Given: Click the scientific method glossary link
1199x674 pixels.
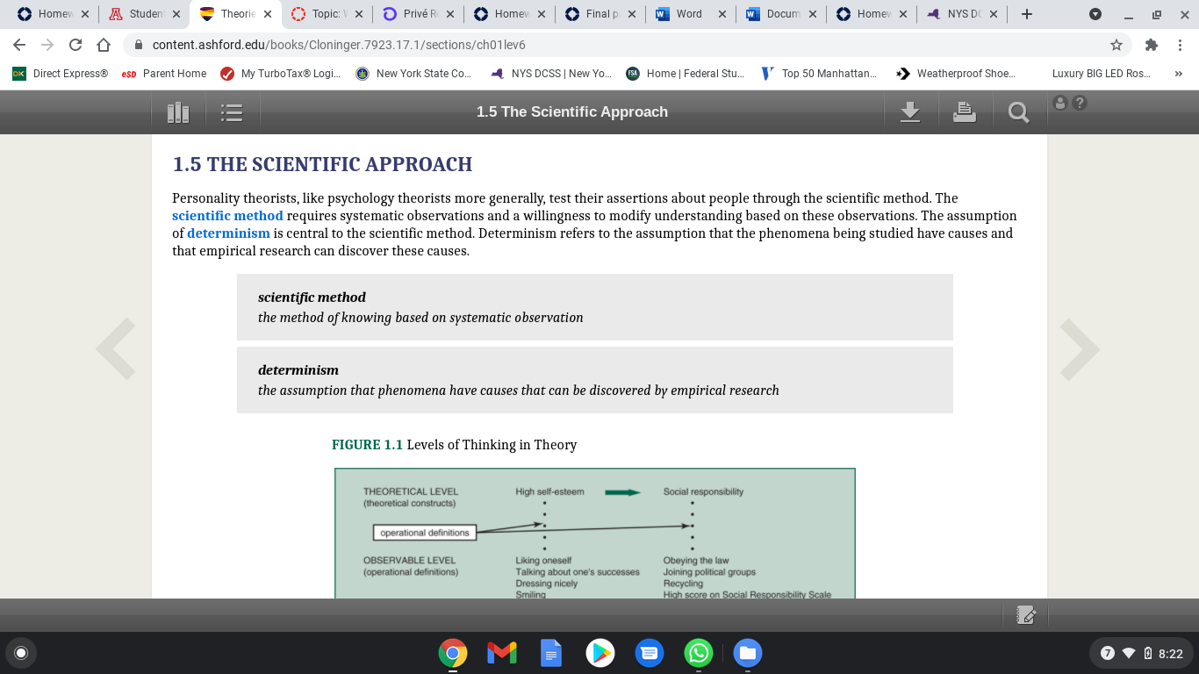Looking at the screenshot, I should click(x=227, y=216).
